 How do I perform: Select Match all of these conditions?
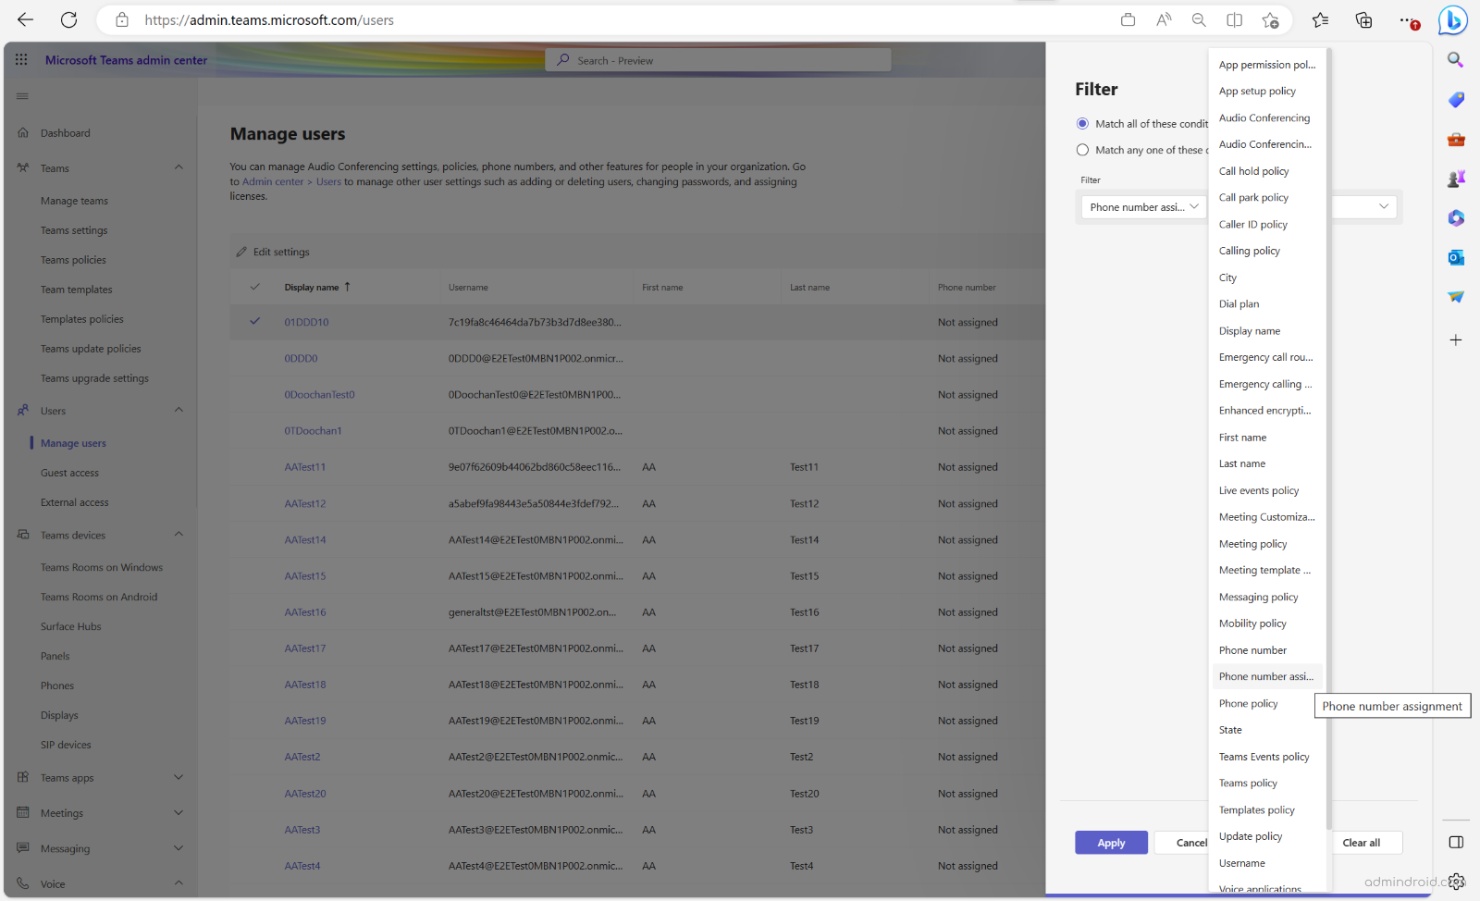[1082, 123]
